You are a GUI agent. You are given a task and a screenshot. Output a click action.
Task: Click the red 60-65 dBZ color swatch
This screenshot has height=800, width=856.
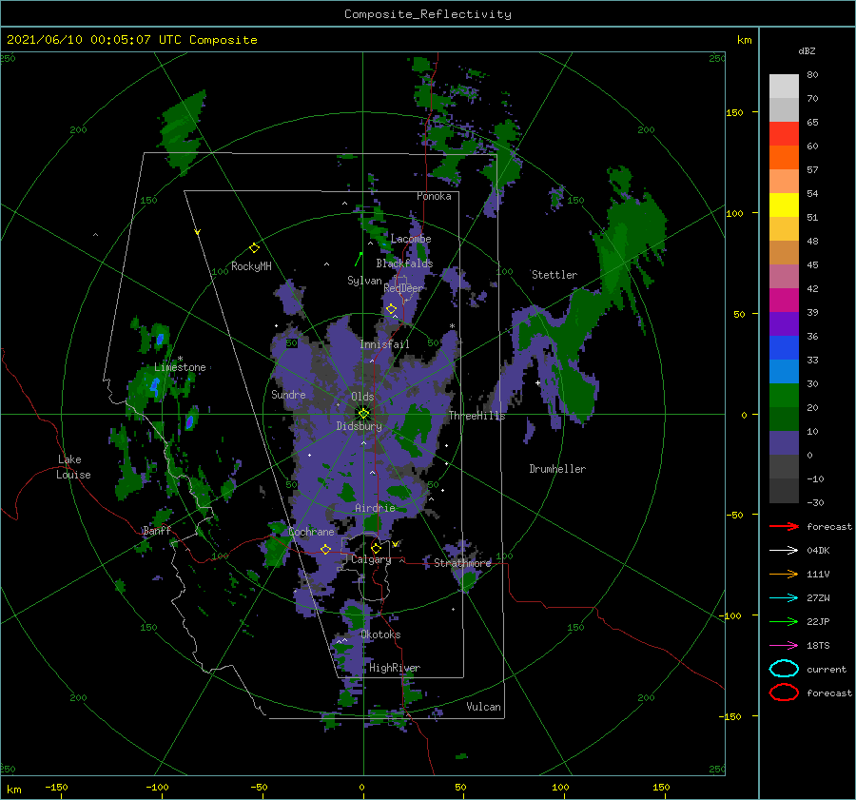point(784,134)
